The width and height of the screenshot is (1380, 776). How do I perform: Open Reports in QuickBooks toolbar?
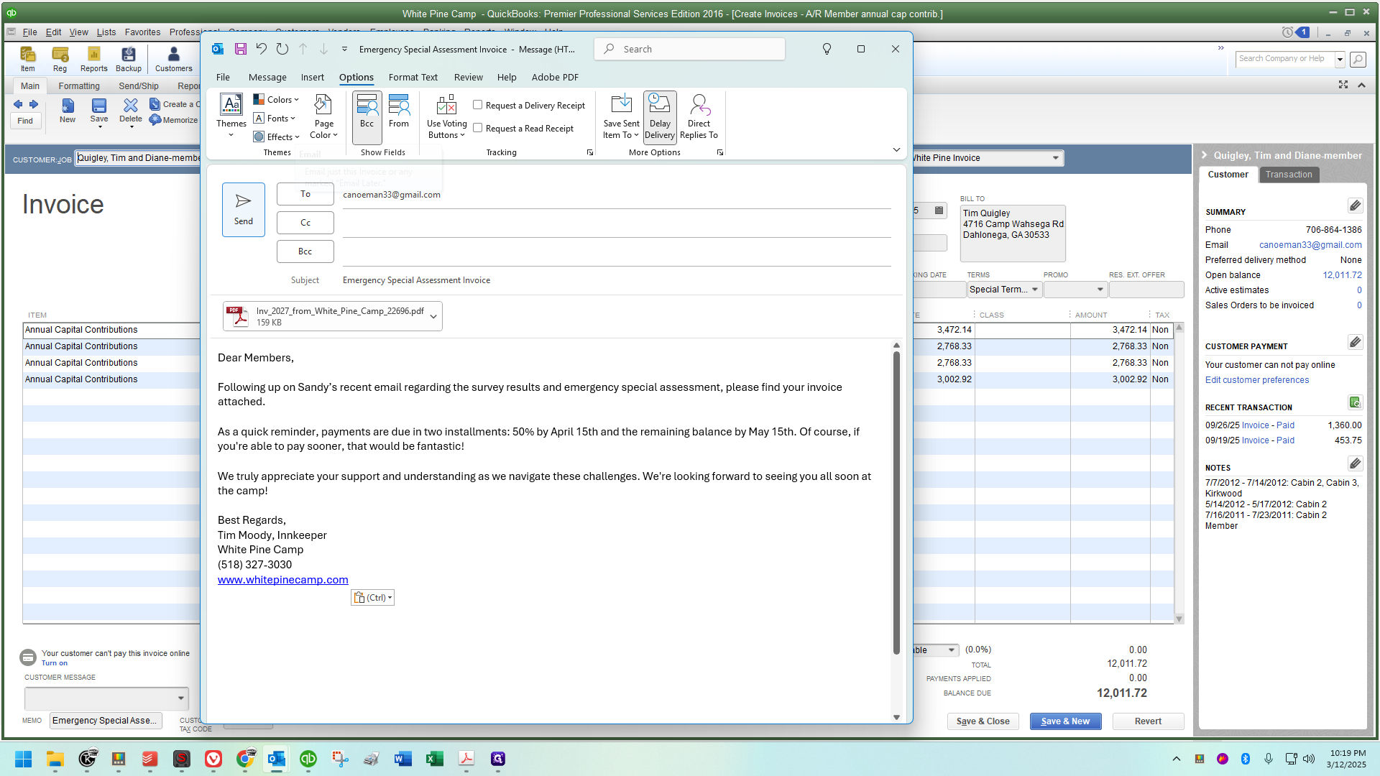click(93, 59)
